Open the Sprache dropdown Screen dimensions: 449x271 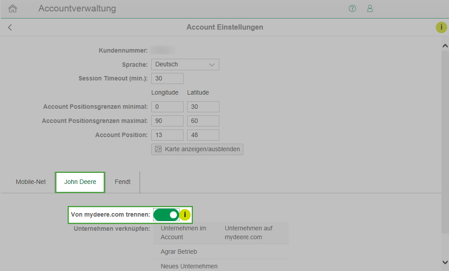[185, 65]
